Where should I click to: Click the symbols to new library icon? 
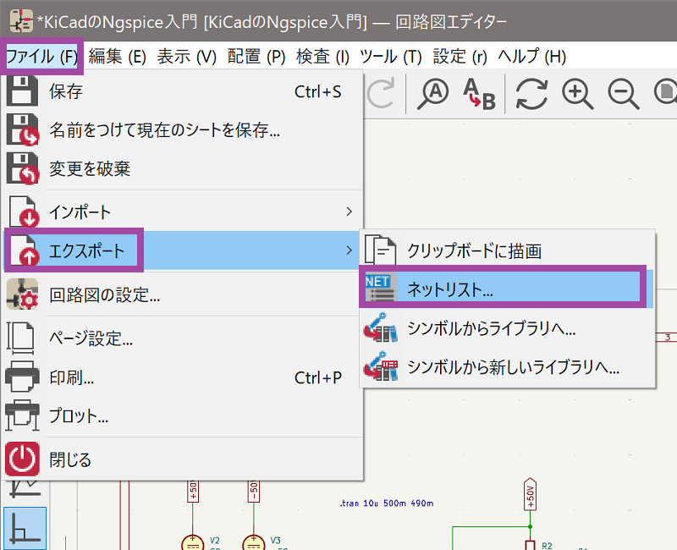[380, 366]
